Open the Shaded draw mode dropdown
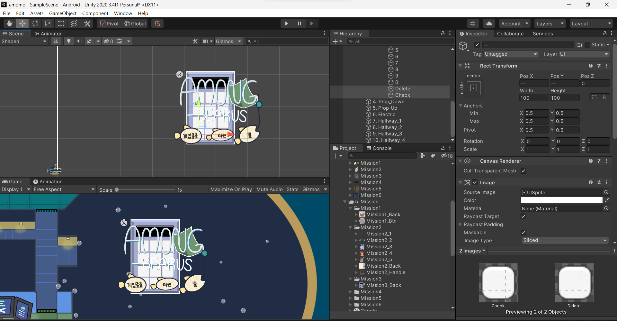 24,41
